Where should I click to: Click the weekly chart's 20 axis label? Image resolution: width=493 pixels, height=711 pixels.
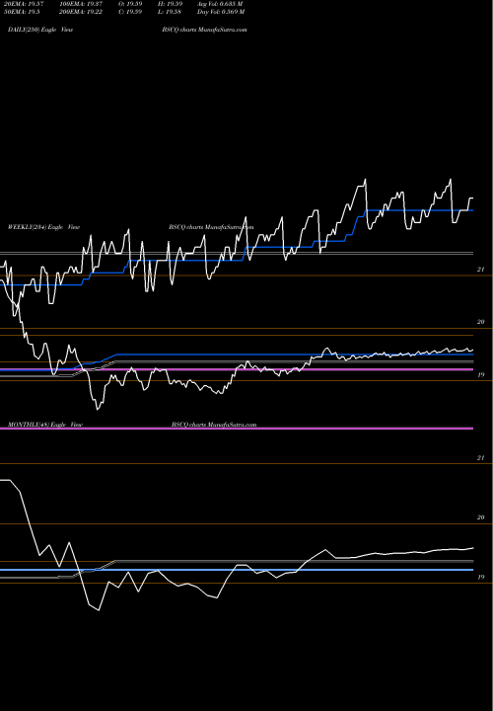(481, 322)
